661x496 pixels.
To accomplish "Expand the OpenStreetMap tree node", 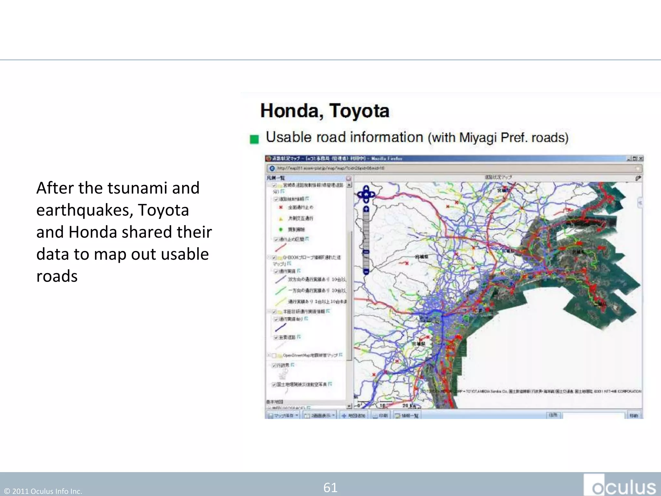I will click(x=269, y=356).
